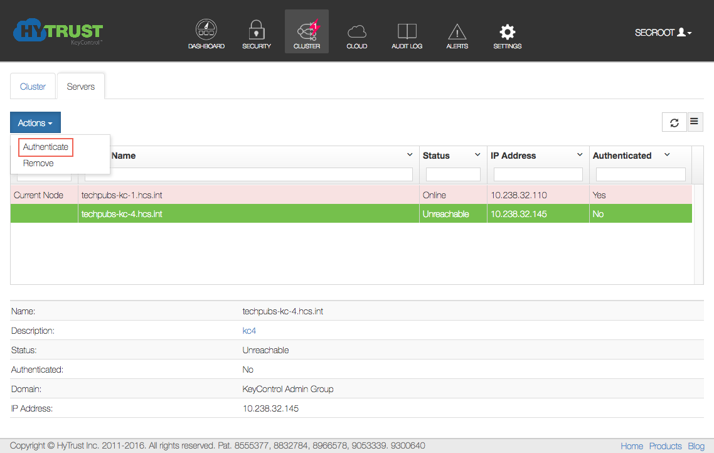The height and width of the screenshot is (453, 714).
Task: Click the Online status cell
Action: 453,195
